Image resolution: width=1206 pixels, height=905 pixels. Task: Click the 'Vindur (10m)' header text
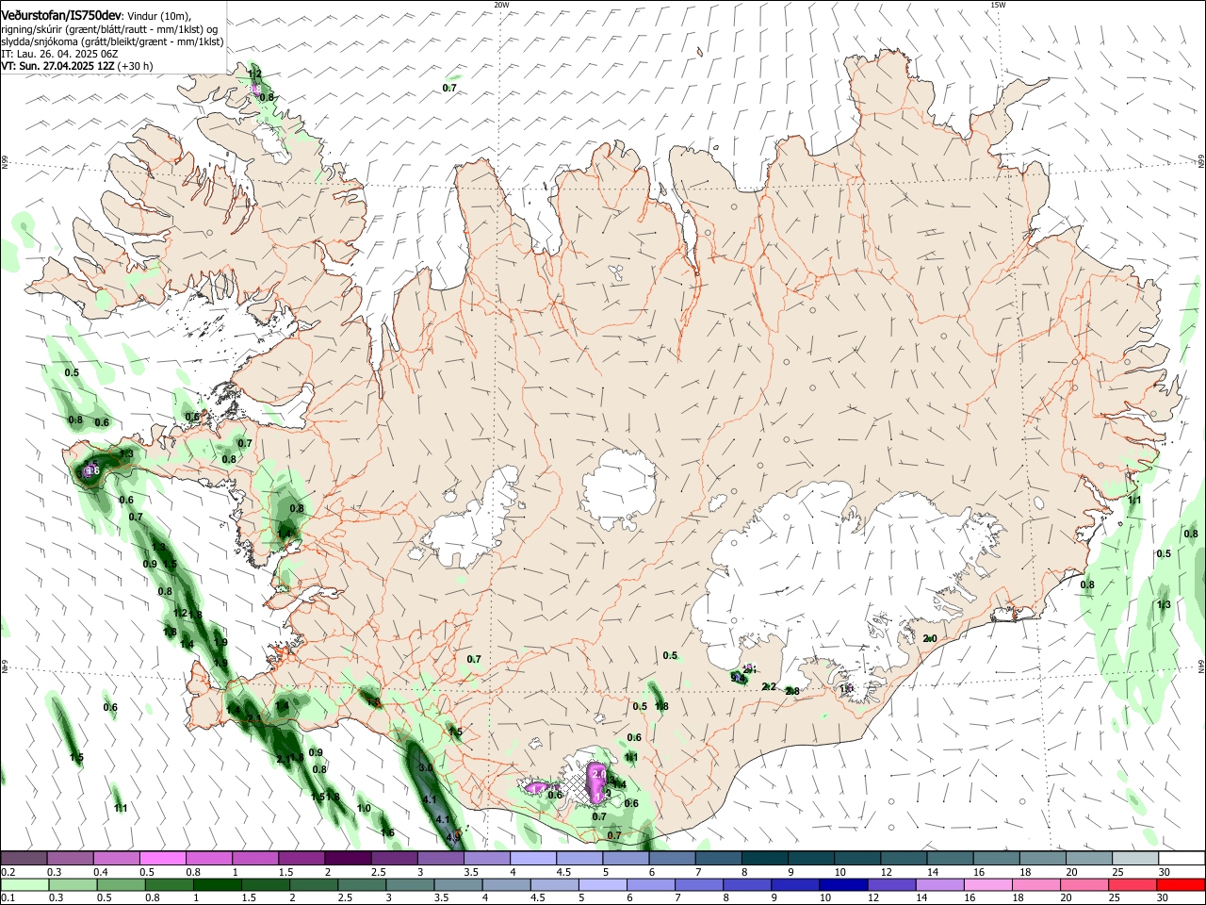(x=159, y=16)
